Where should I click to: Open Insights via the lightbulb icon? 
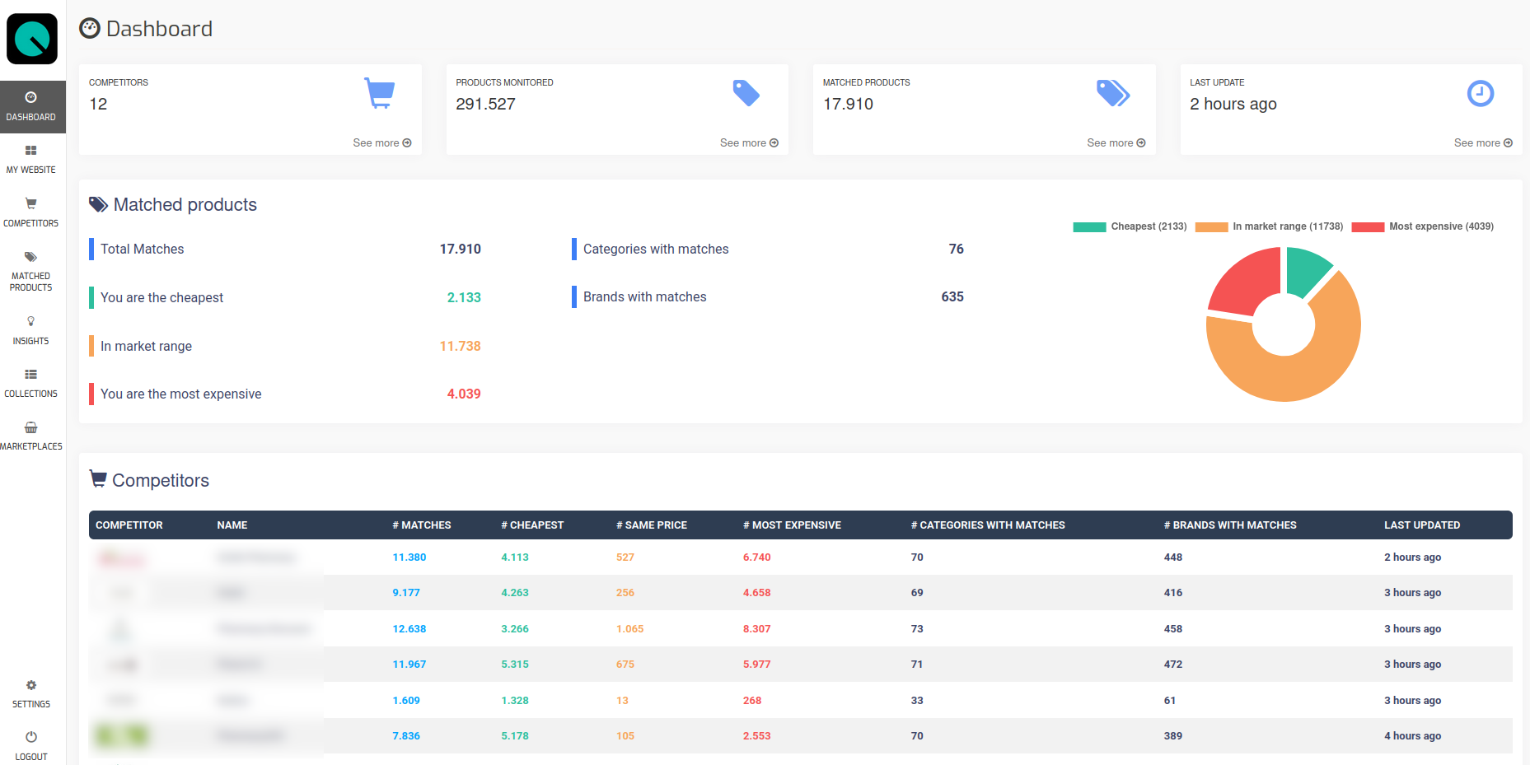coord(31,321)
